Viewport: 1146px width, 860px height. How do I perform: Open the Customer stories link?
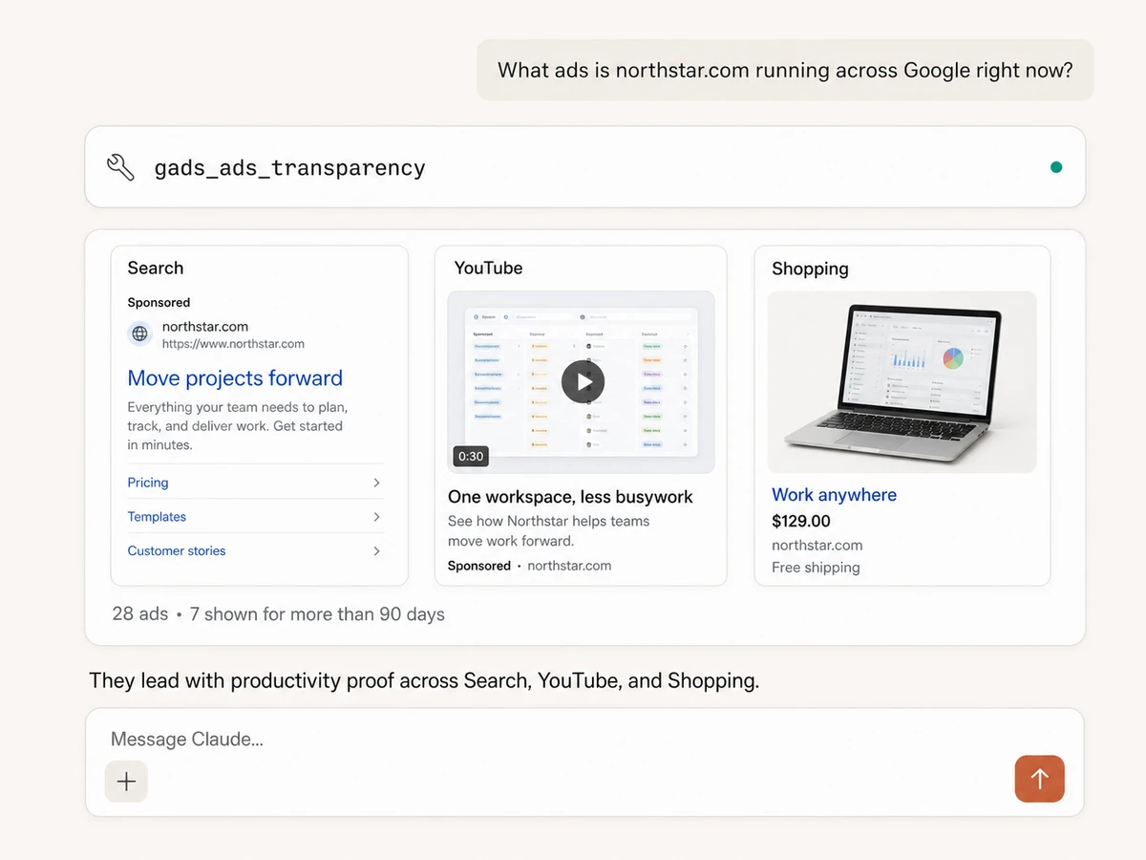177,551
